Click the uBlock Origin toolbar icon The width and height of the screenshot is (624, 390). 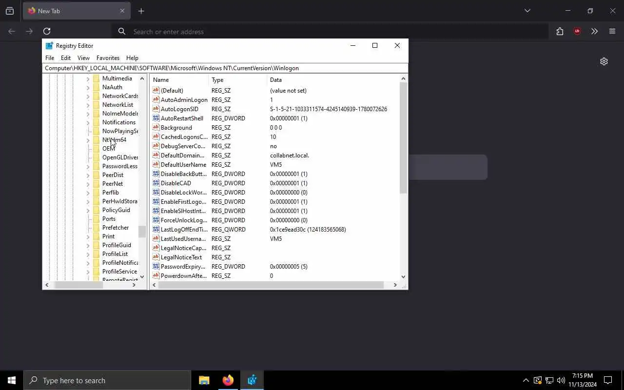577,31
